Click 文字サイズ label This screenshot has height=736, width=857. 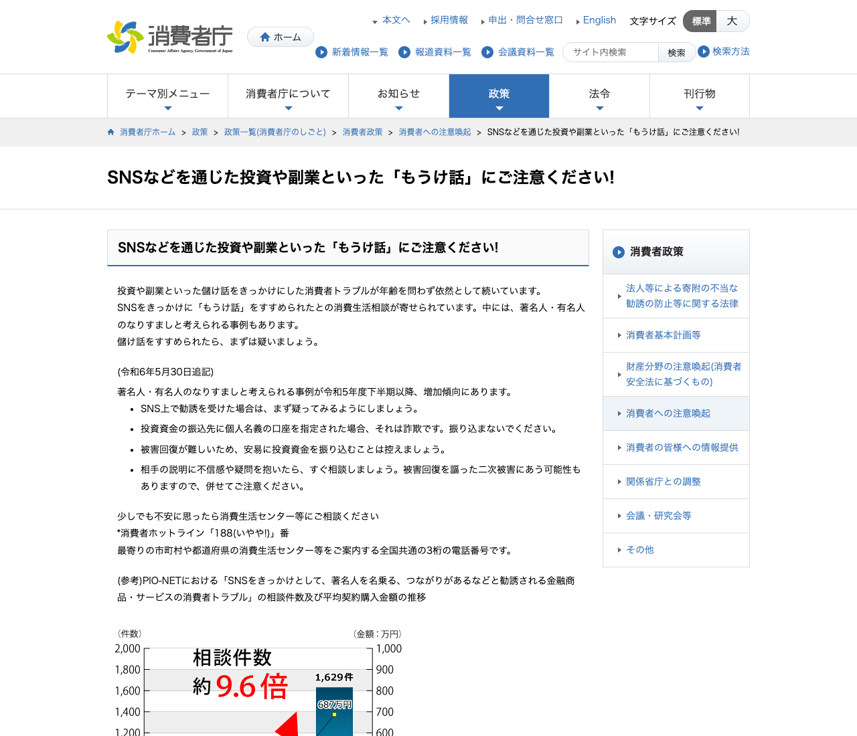click(653, 21)
